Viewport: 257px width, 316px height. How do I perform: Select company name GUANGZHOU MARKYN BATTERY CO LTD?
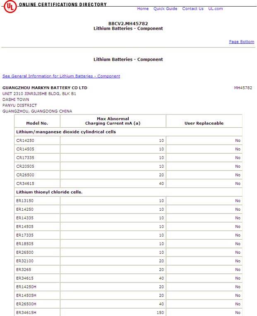[x=45, y=88]
